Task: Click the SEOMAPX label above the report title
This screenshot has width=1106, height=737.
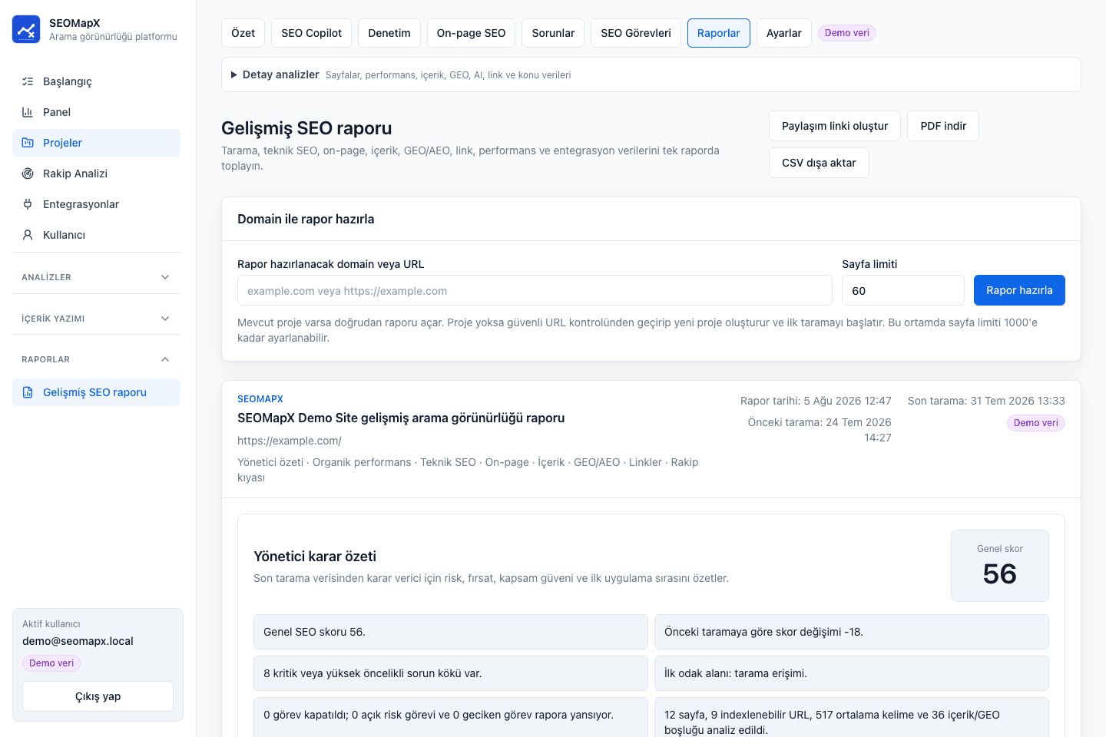Action: click(x=260, y=399)
